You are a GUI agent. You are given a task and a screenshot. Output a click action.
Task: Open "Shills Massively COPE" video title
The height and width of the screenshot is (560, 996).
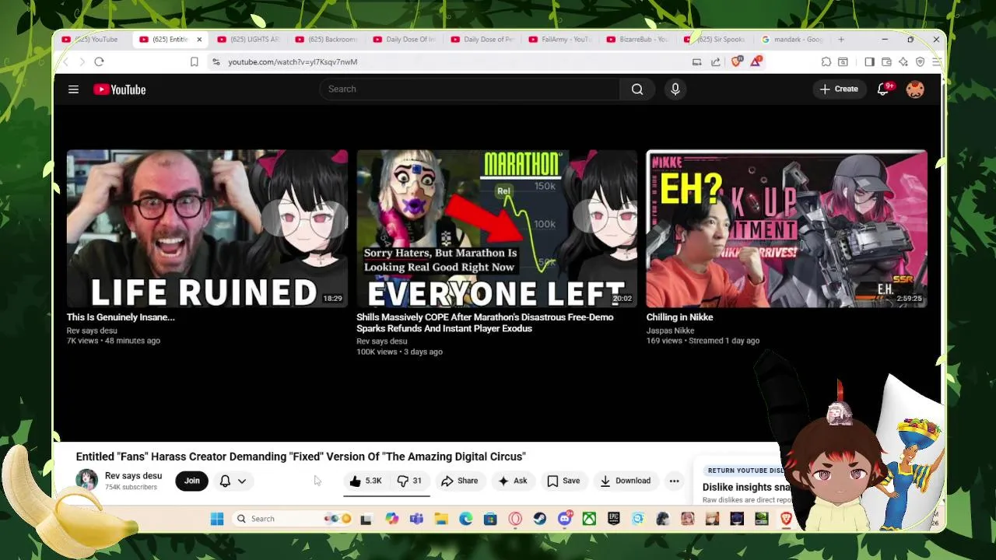pyautogui.click(x=485, y=323)
